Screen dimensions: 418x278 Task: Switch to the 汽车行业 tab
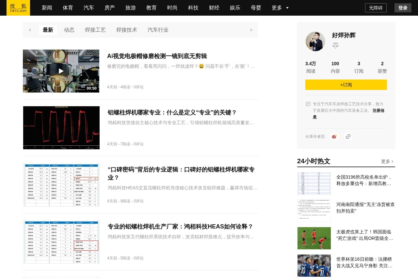(x=158, y=30)
